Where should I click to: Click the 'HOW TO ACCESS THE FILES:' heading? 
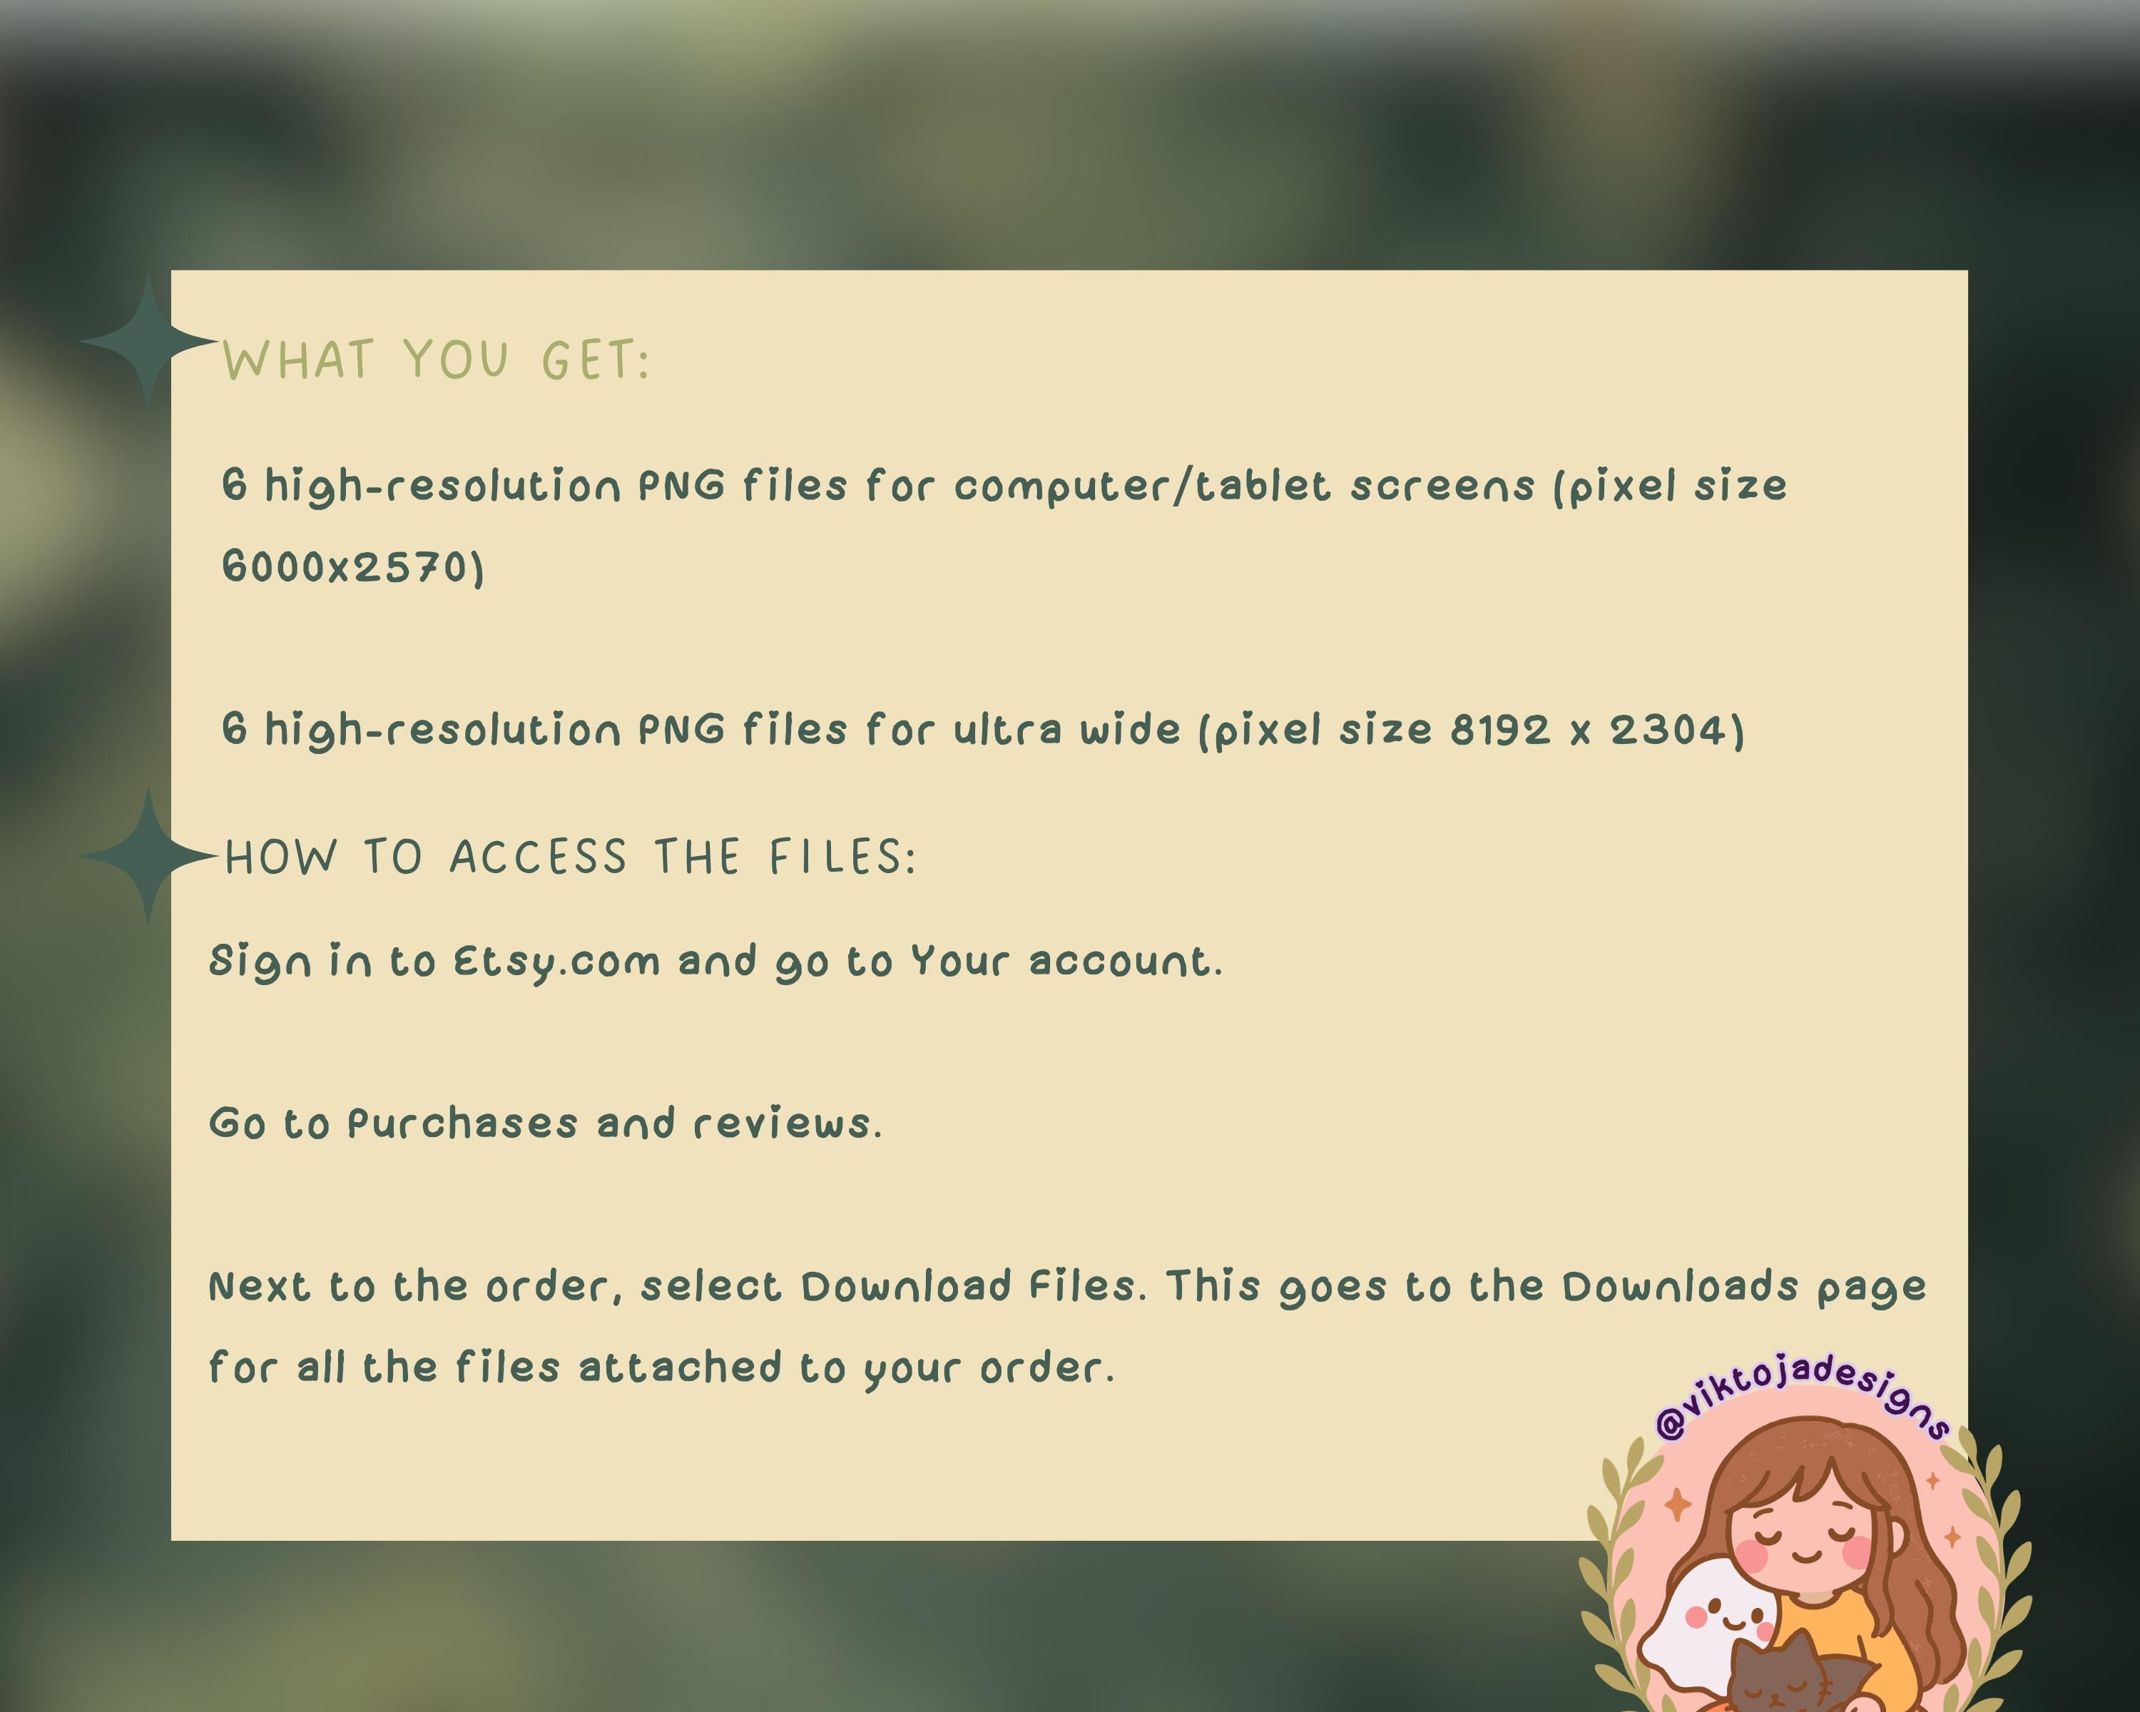point(571,857)
